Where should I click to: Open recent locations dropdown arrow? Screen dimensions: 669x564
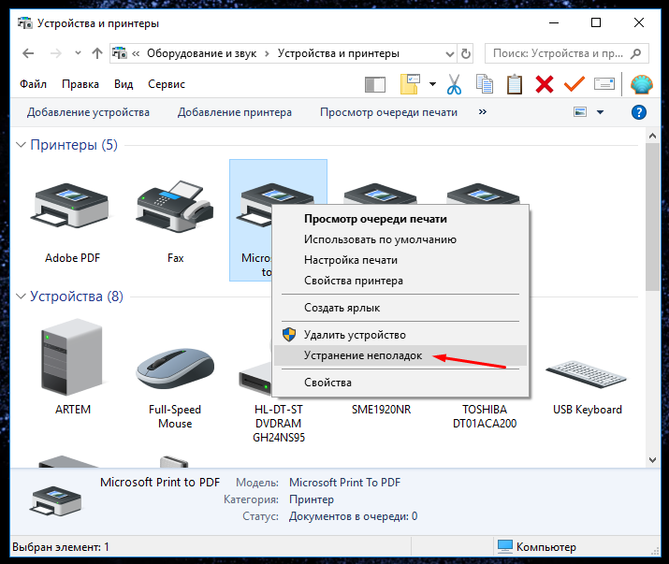pos(78,53)
